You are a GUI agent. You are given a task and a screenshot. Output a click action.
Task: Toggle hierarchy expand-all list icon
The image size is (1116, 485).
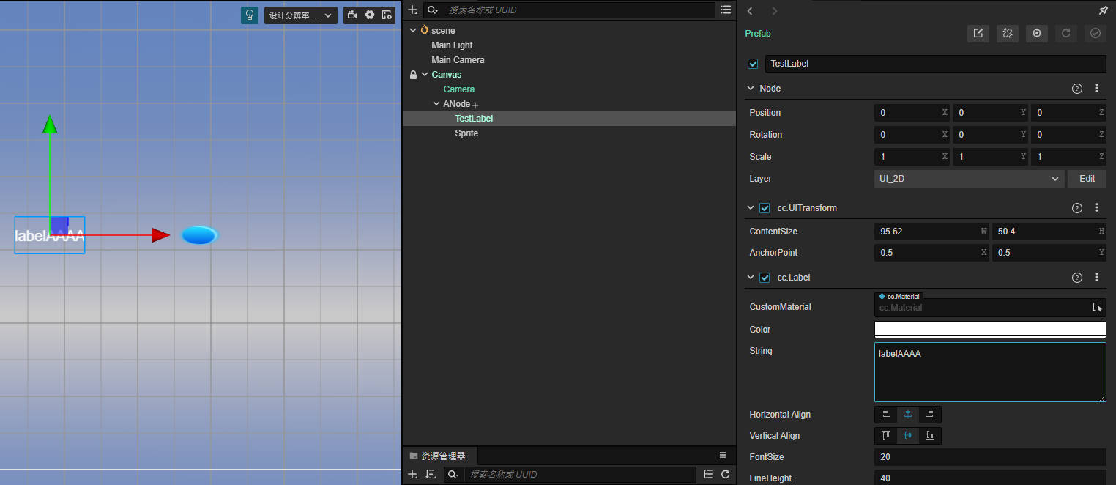[726, 10]
